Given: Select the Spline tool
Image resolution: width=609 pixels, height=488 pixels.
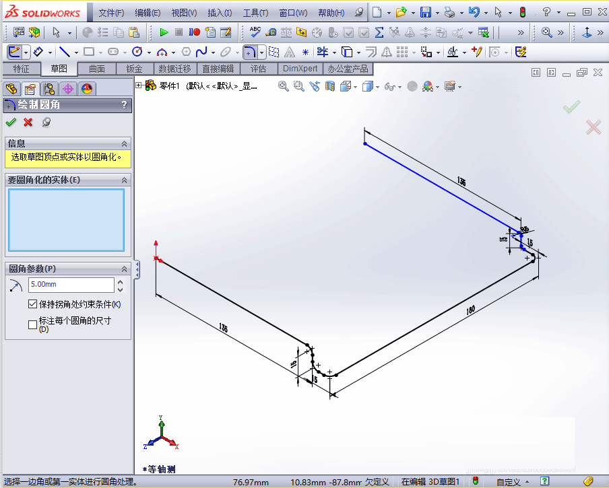Looking at the screenshot, I should point(202,52).
